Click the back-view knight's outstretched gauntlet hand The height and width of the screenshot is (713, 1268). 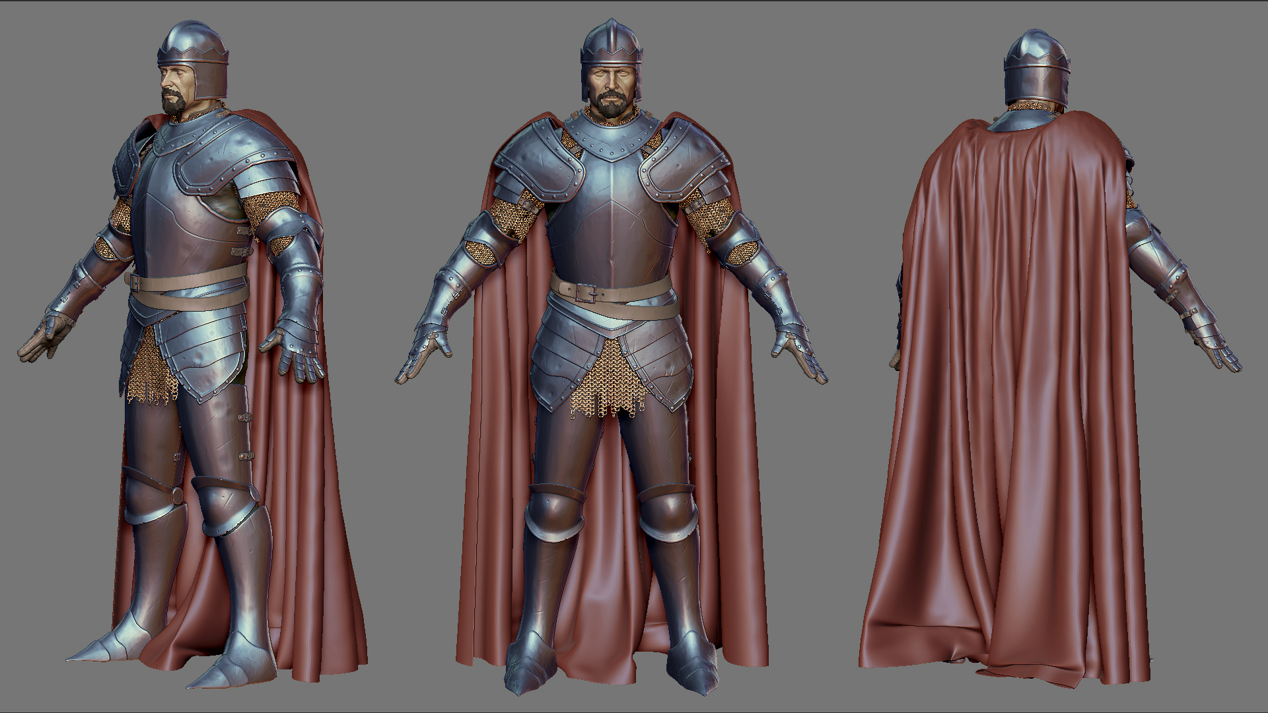click(1218, 353)
